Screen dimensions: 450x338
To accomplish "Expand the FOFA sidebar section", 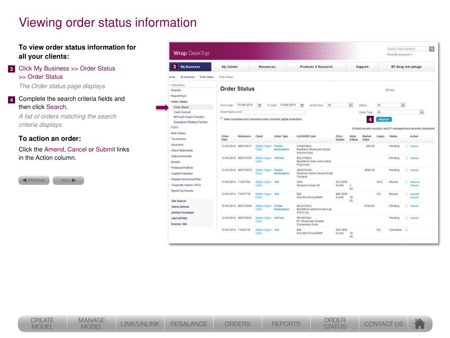I will (x=174, y=127).
